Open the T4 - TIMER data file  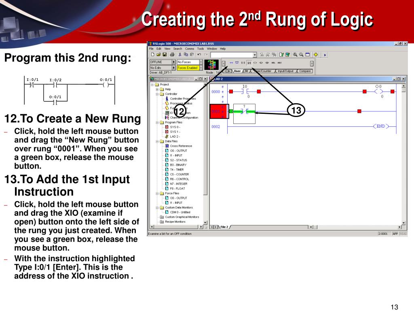point(177,170)
